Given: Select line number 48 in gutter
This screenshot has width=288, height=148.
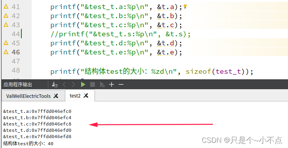Looking at the screenshot, I should tap(16, 70).
